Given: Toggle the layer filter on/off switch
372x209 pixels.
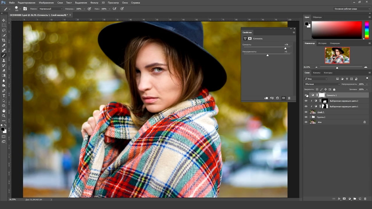Looking at the screenshot, I should pyautogui.click(x=367, y=78).
